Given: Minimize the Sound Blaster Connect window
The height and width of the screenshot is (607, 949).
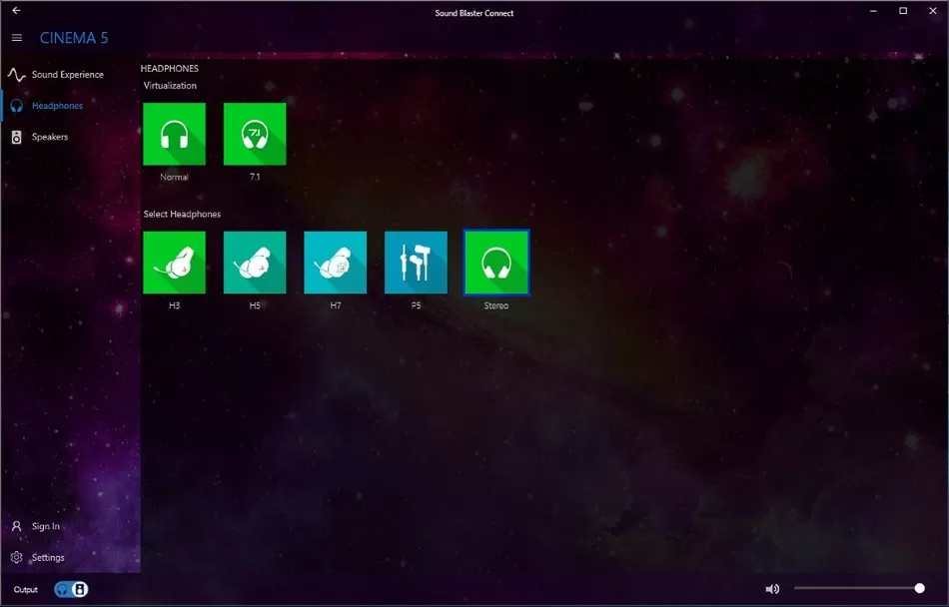Looking at the screenshot, I should click(873, 11).
